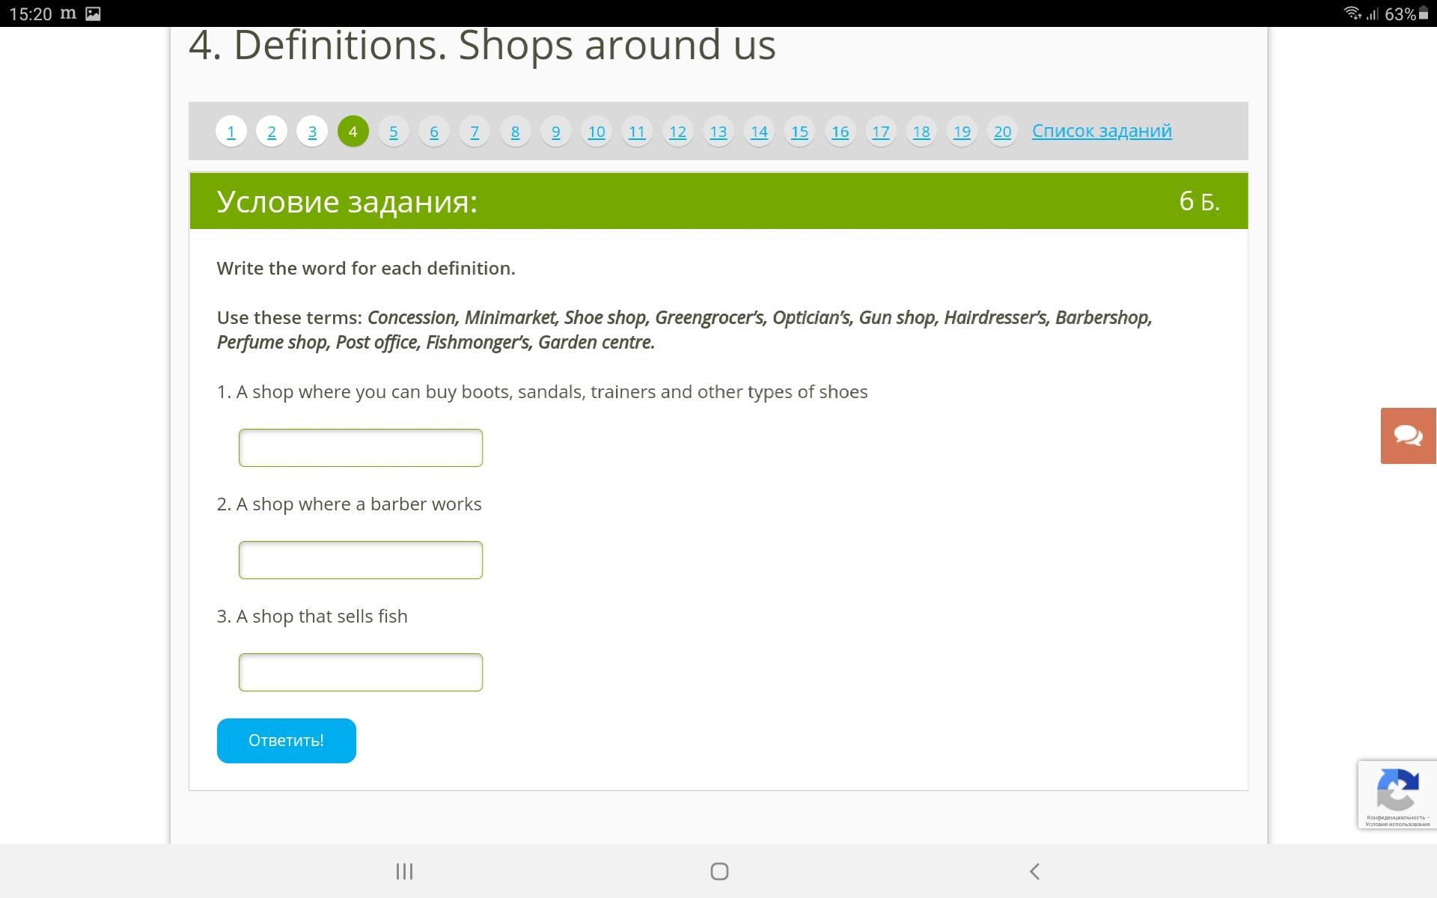This screenshot has height=898, width=1437.
Task: Open the orange chat support icon
Action: pos(1408,436)
